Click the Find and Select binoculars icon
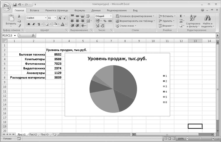The width and height of the screenshot is (221, 142). pyautogui.click(x=207, y=18)
